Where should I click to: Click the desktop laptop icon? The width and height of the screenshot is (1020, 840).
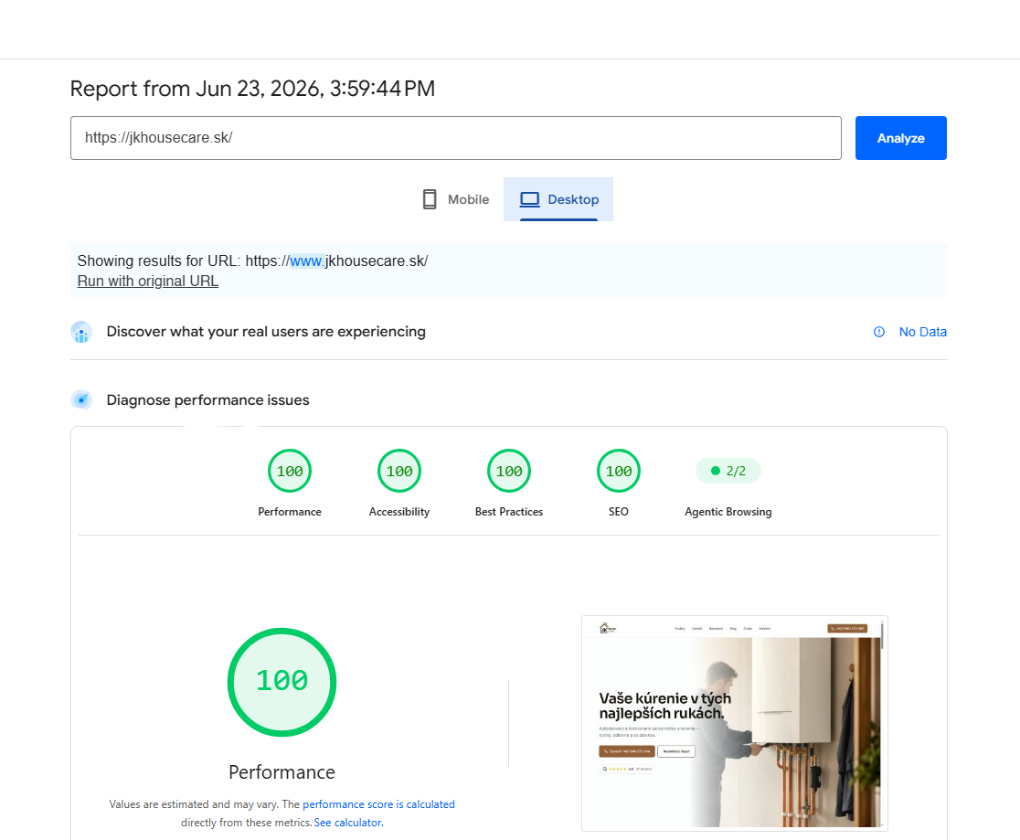pos(529,199)
